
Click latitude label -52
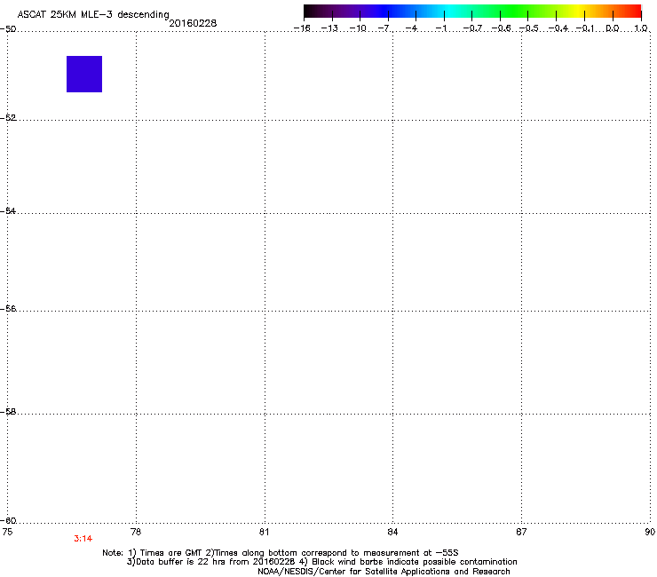8,118
